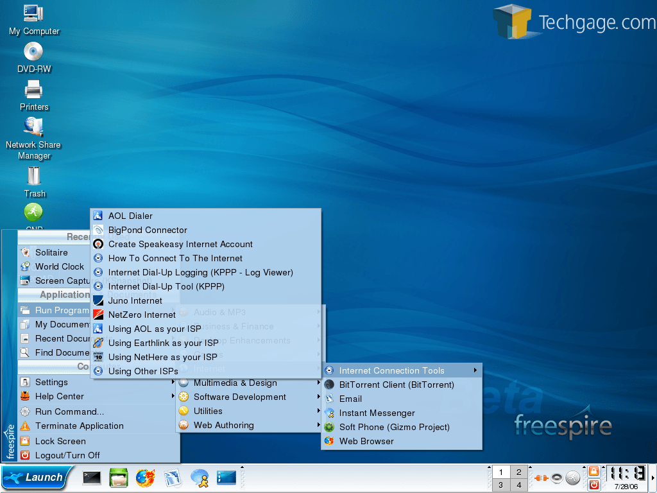657x493 pixels.
Task: Launch Firefox from the taskbar
Action: (x=146, y=478)
